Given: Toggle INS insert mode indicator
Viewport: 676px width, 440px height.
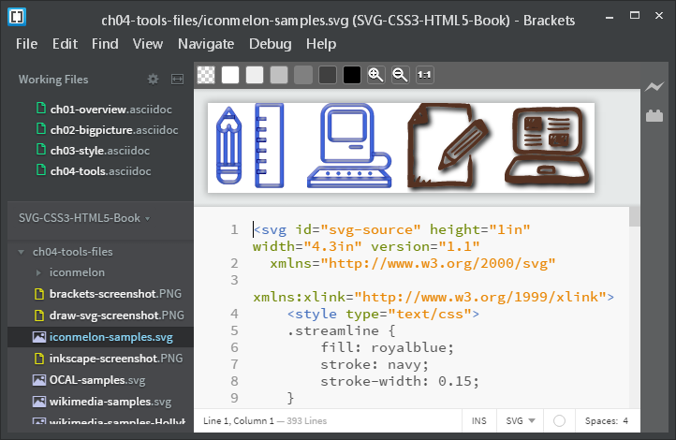Looking at the screenshot, I should [479, 421].
